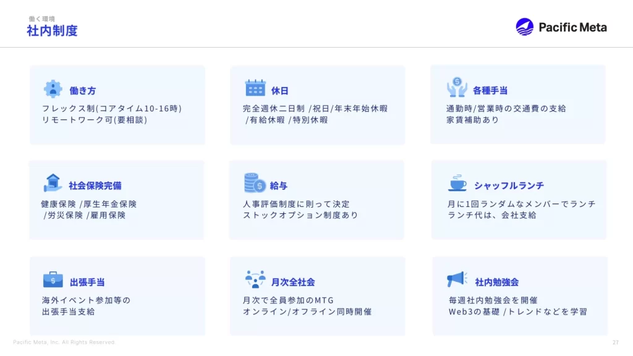Click the gear icon beside 働き方
633x356 pixels.
(x=53, y=89)
